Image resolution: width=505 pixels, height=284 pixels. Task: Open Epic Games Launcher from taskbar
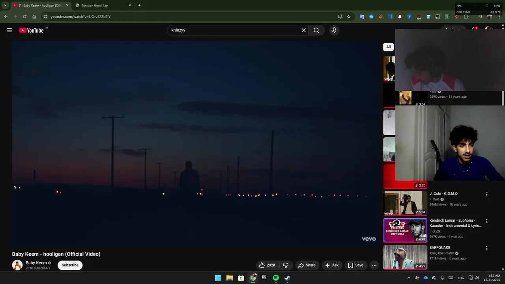click(x=264, y=278)
